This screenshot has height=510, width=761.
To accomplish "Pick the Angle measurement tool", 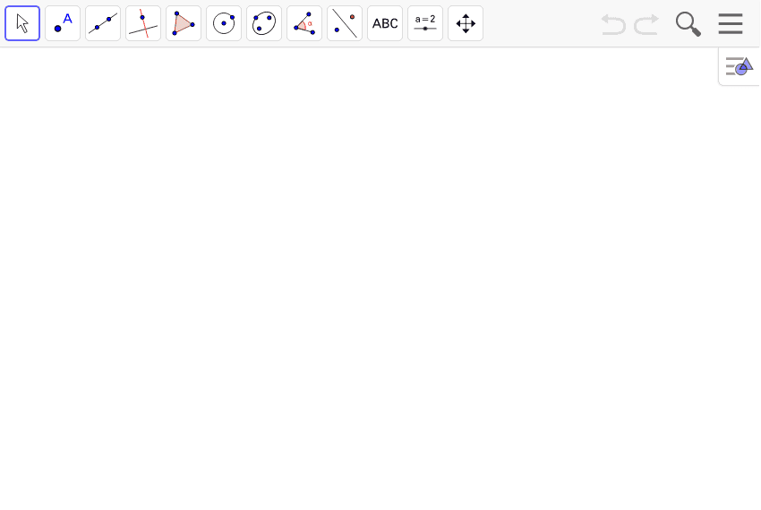I will 304,23.
